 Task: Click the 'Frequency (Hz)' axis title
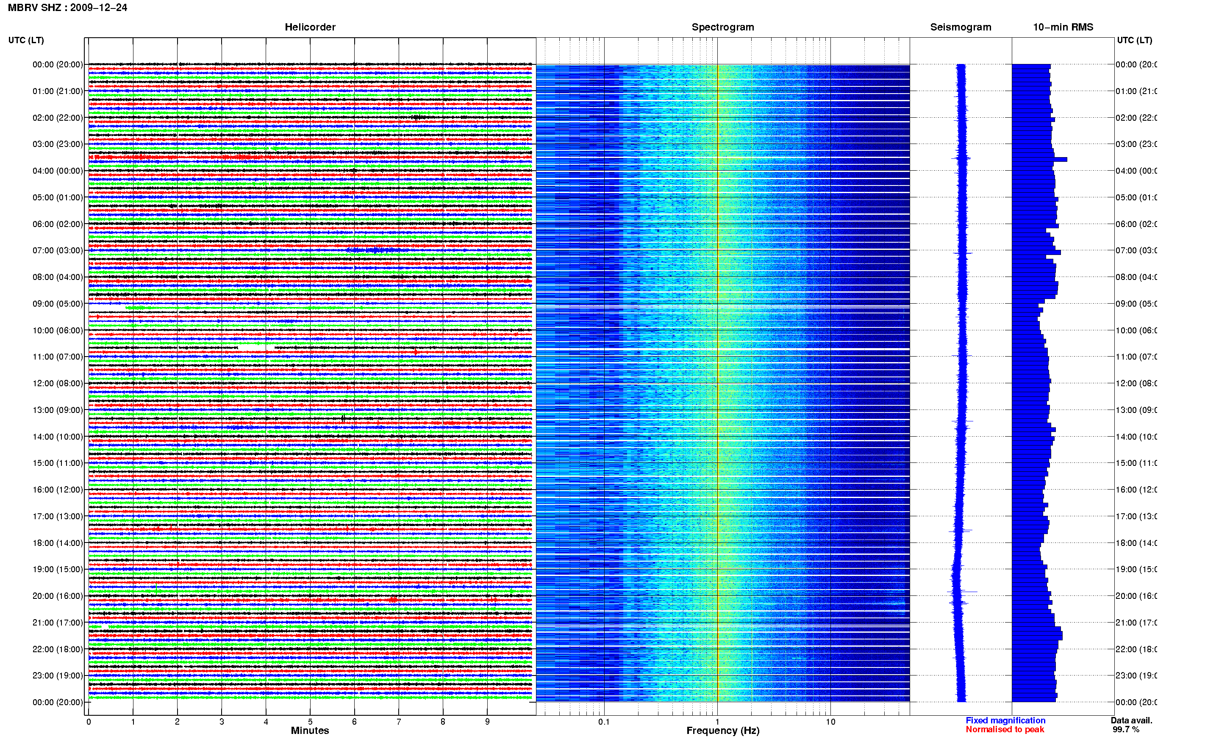click(x=722, y=731)
